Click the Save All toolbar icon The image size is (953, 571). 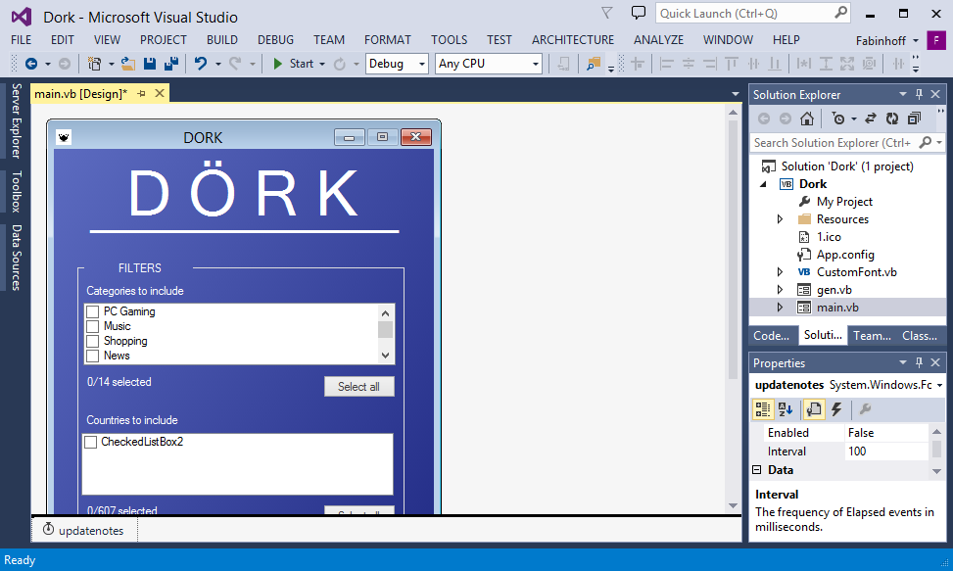pyautogui.click(x=171, y=64)
